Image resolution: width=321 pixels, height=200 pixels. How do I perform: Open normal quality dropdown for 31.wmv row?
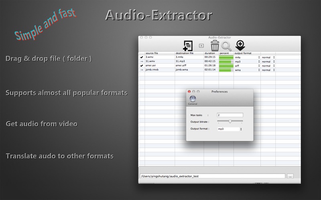(x=268, y=62)
